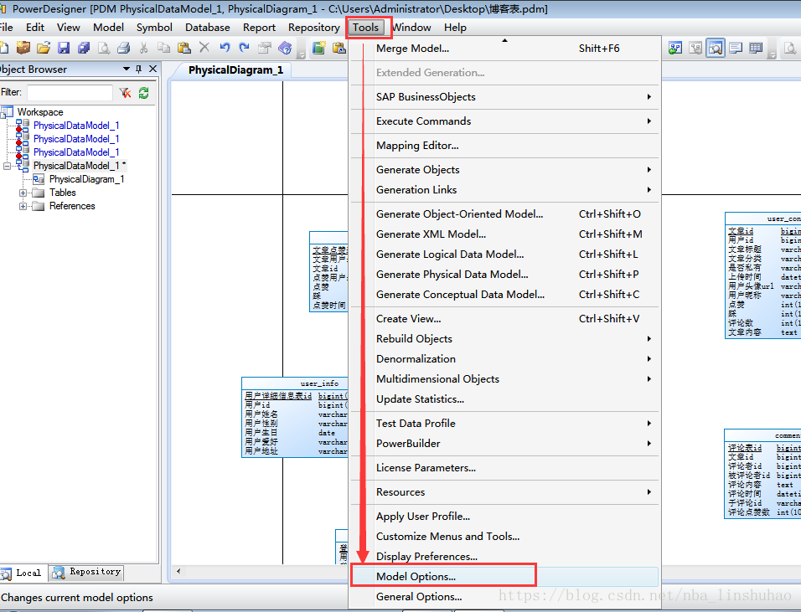The width and height of the screenshot is (801, 612).
Task: Click the menu scroll-up arrow at top
Action: click(504, 40)
